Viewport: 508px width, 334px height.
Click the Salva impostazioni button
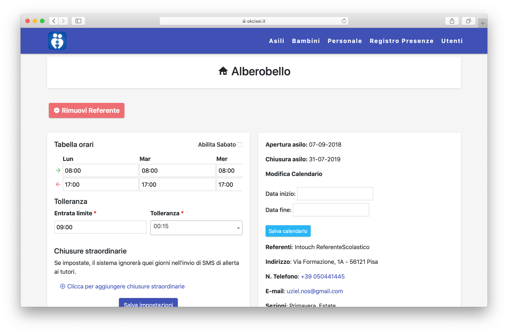148,304
